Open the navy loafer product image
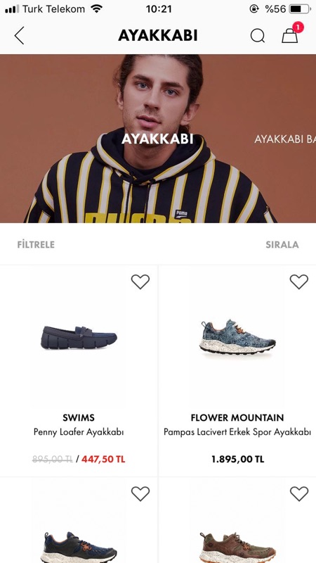The width and height of the screenshot is (316, 563). coord(79,338)
